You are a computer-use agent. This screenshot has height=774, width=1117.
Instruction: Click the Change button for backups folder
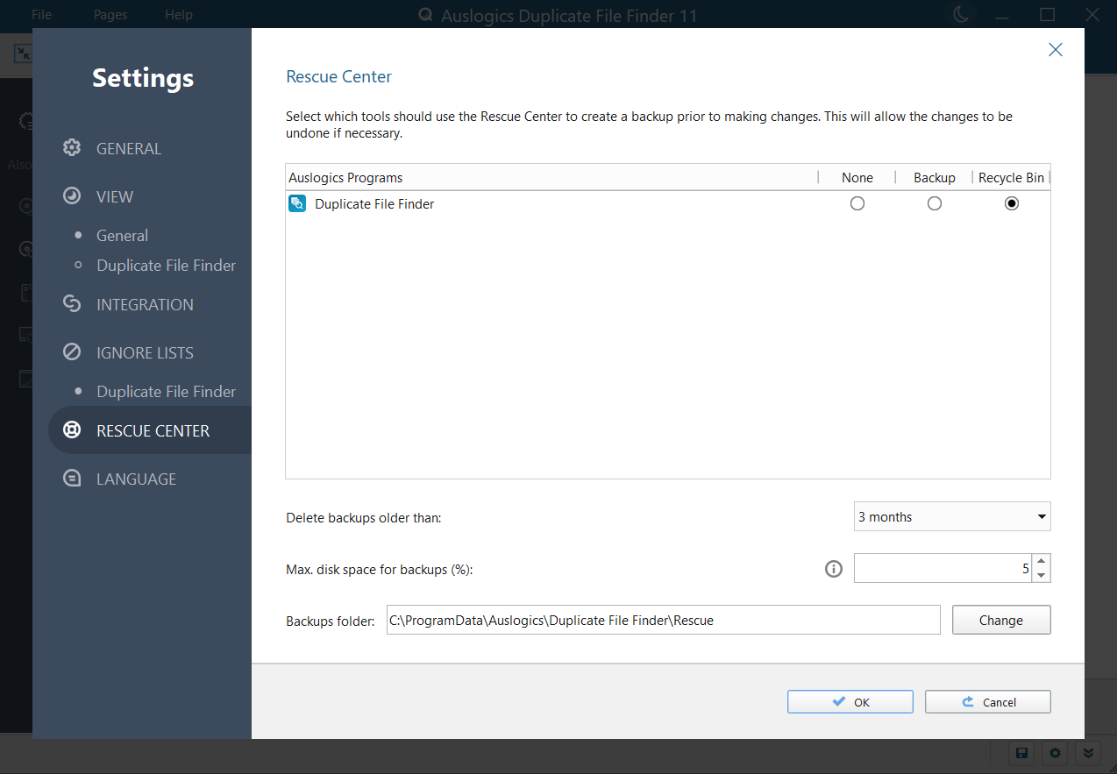(x=1000, y=620)
